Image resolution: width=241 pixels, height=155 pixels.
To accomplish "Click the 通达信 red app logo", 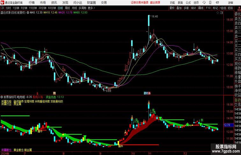I will point(2,3).
